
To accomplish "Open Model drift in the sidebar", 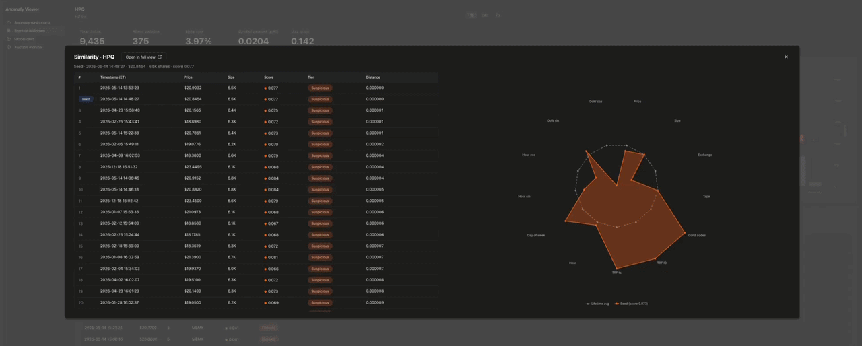I will coord(24,39).
